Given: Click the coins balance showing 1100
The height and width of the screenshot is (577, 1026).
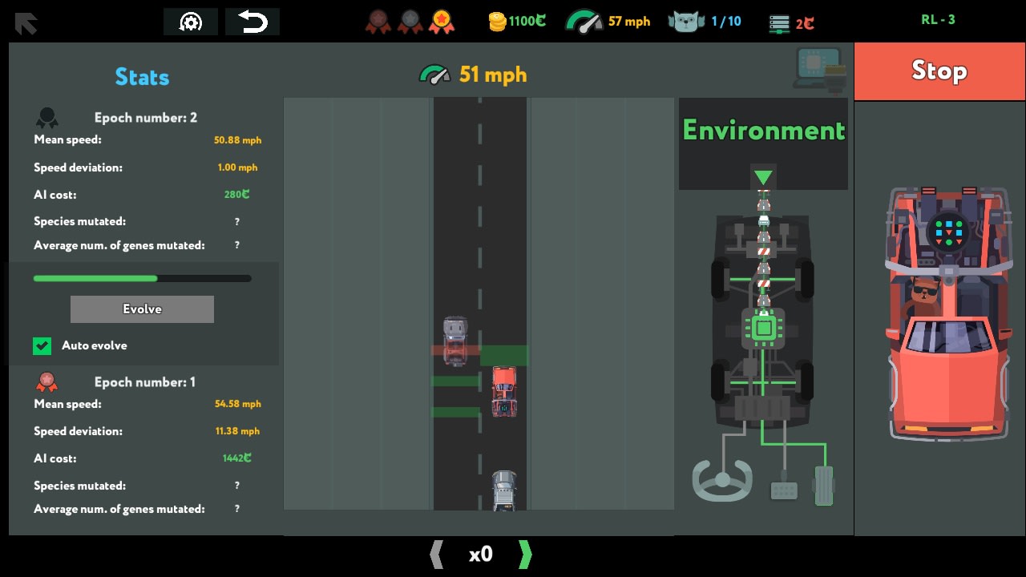Looking at the screenshot, I should point(515,22).
